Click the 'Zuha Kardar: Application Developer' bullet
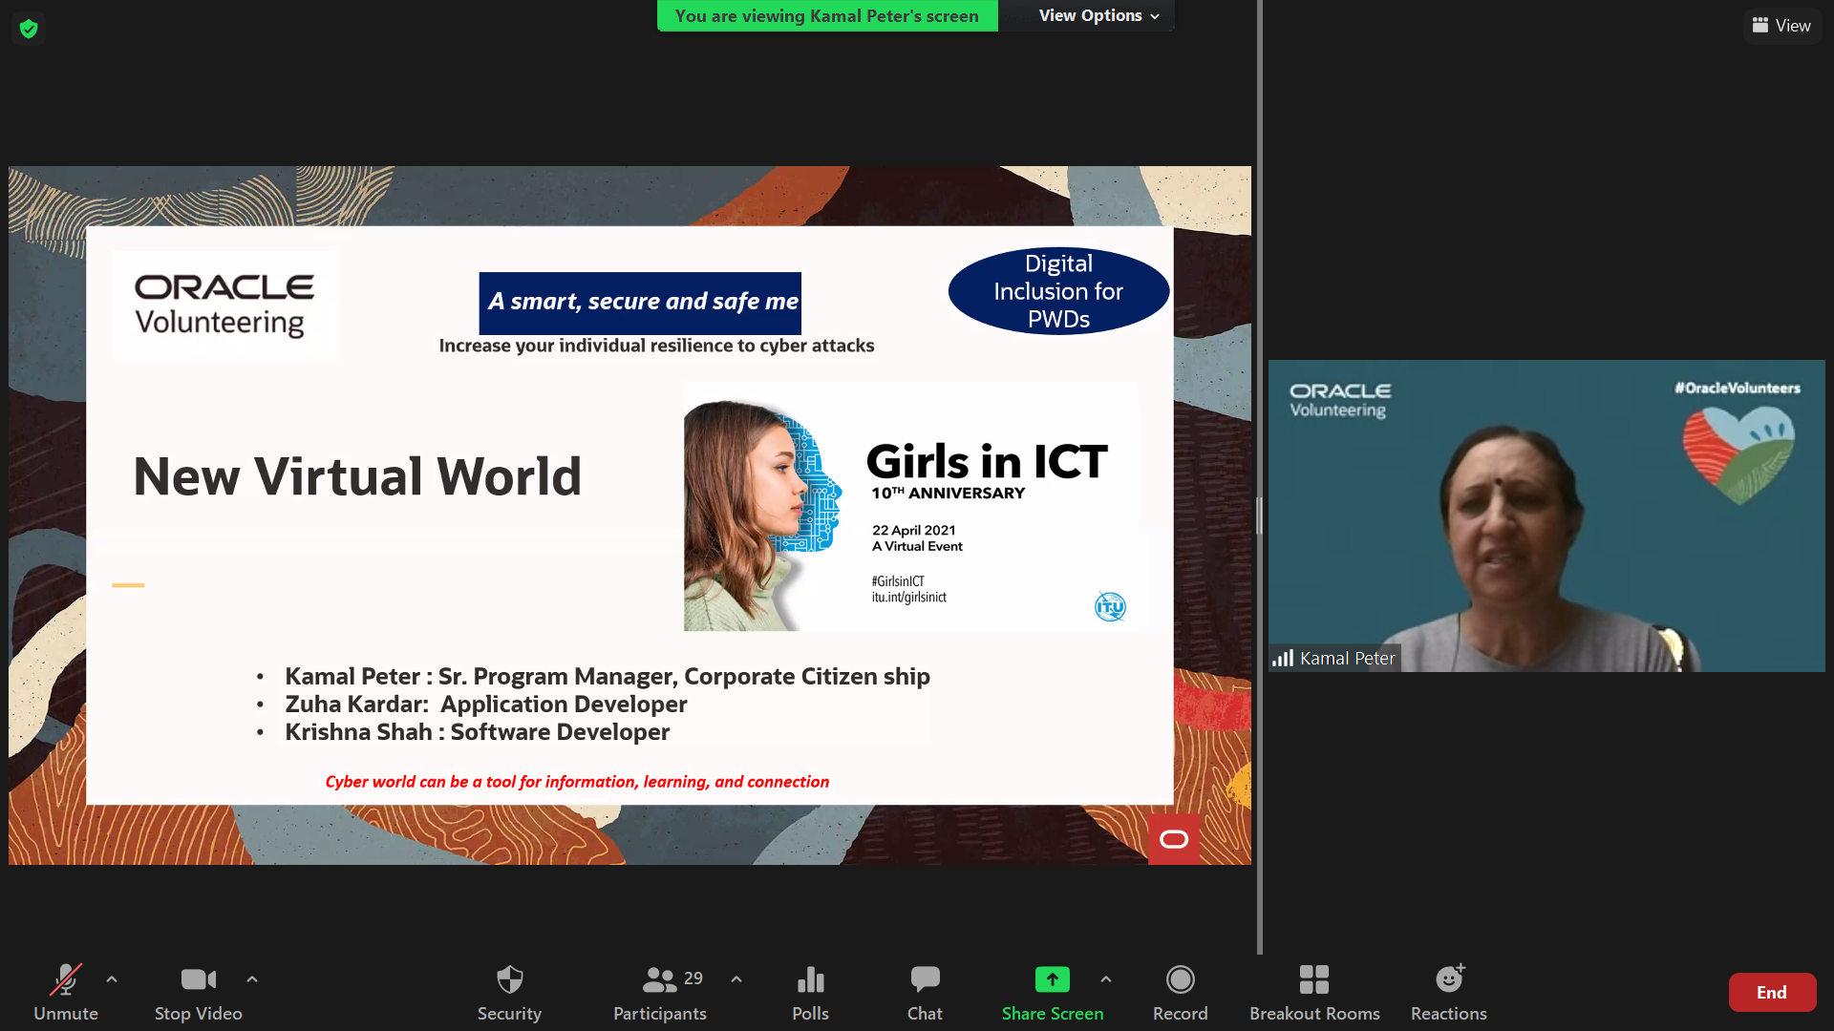This screenshot has height=1031, width=1834. (x=486, y=704)
